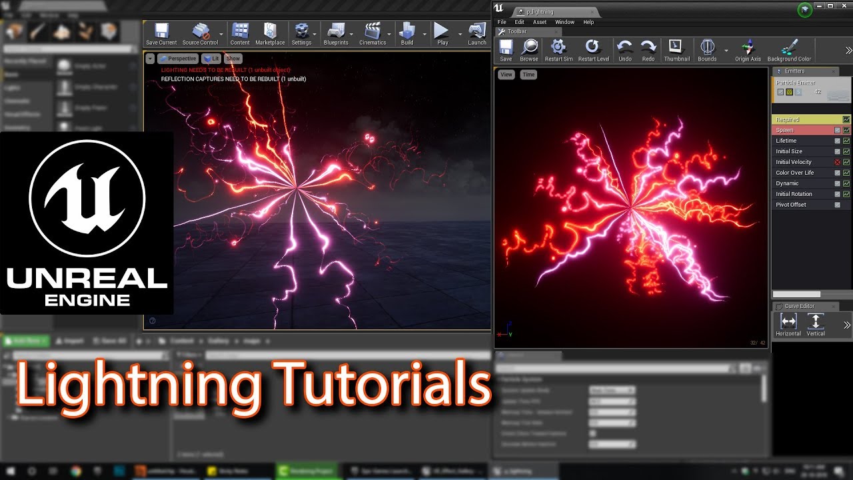853x480 pixels.
Task: Click the View button in Cascade preview
Action: tap(506, 75)
